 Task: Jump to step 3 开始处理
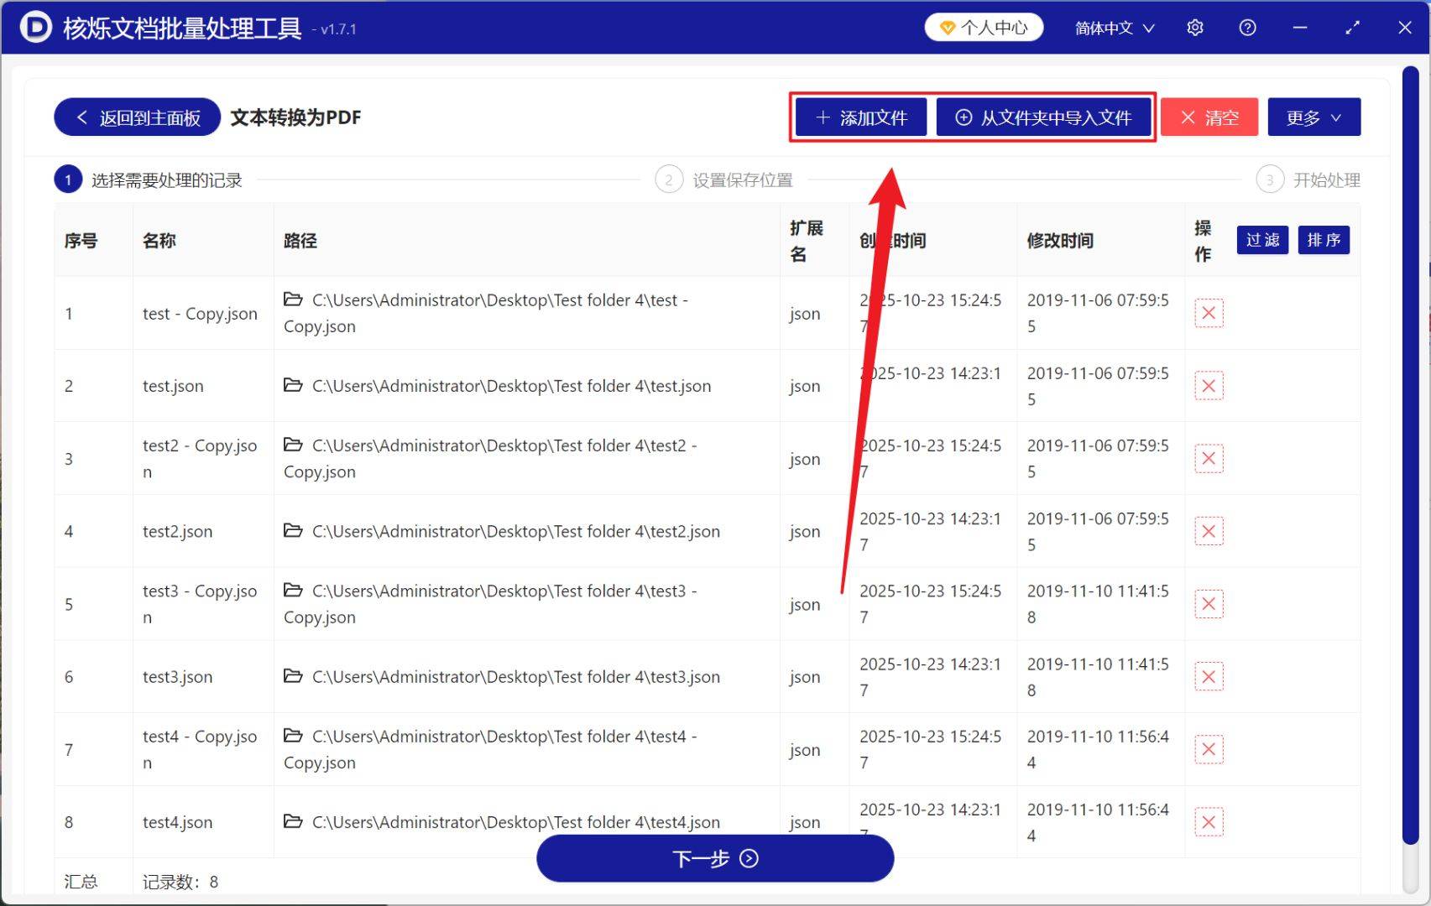1308,180
